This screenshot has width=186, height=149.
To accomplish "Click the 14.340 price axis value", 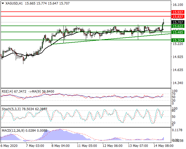I will 178,83.
